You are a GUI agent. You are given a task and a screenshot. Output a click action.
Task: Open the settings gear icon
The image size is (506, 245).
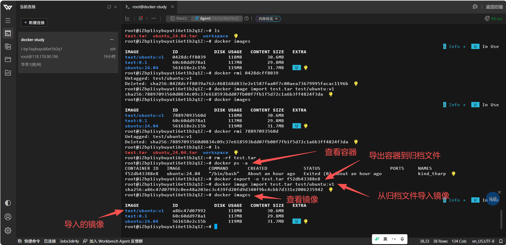click(8, 230)
